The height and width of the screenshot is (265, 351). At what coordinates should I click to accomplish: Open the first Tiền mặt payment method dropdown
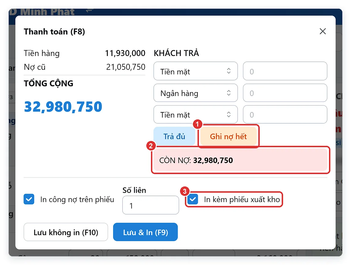[195, 71]
